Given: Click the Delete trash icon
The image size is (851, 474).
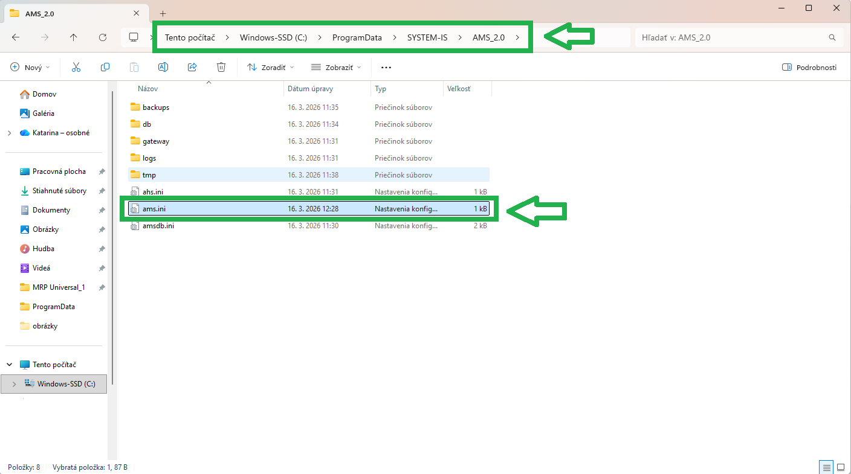Looking at the screenshot, I should tap(221, 67).
